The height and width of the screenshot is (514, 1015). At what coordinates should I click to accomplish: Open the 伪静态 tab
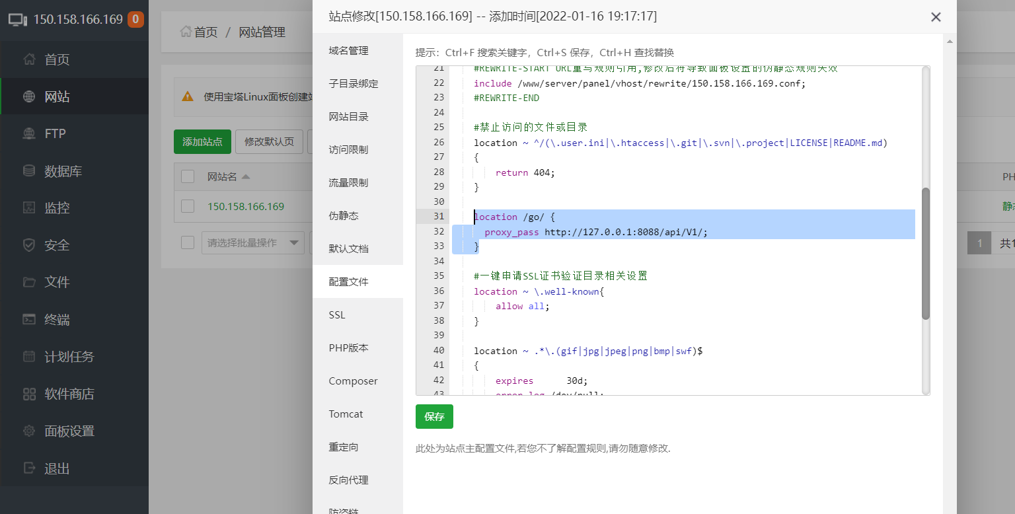coord(357,215)
